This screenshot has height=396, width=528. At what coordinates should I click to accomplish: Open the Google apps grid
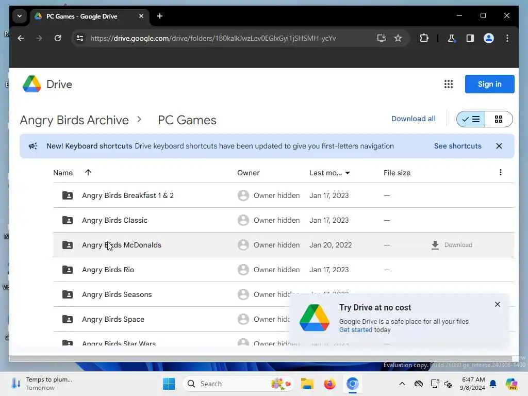pyautogui.click(x=448, y=84)
